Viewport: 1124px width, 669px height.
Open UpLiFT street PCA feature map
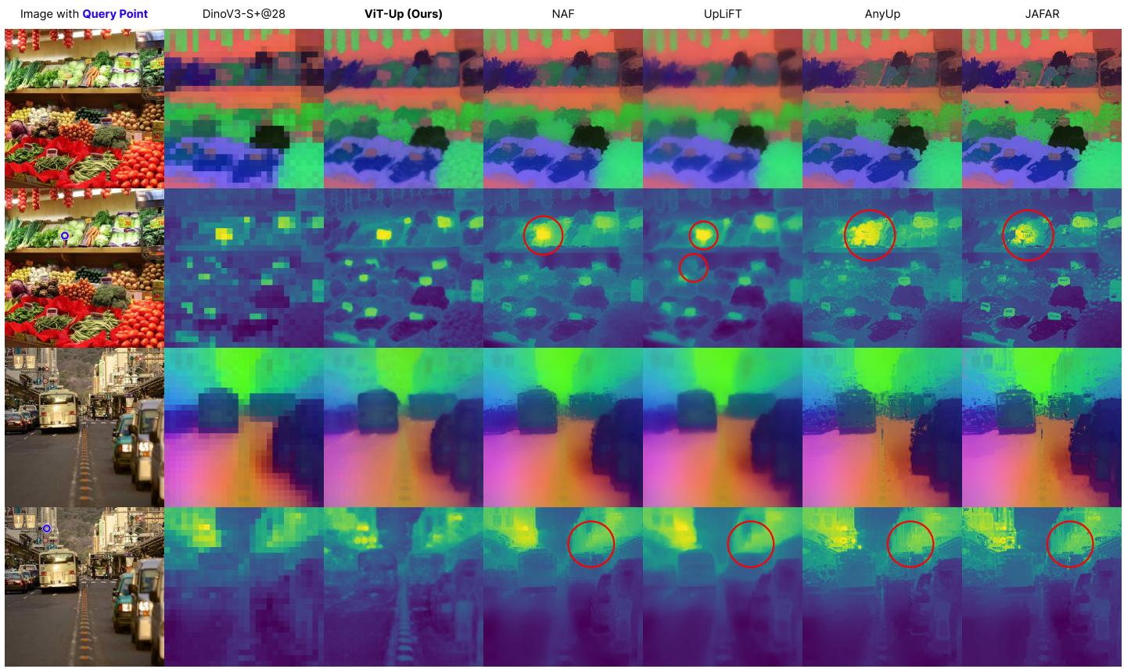point(723,428)
